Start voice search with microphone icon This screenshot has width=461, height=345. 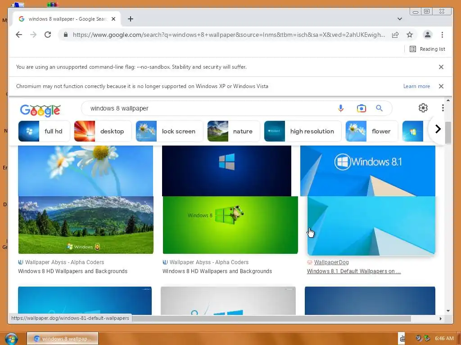click(341, 108)
